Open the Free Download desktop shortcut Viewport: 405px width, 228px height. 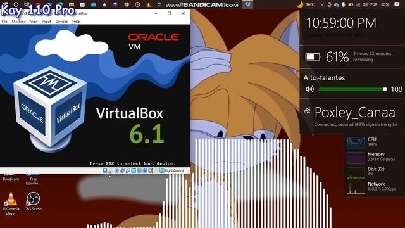33,179
